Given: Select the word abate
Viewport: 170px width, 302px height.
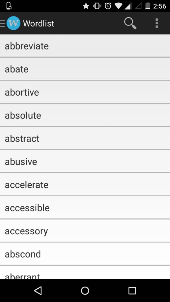Looking at the screenshot, I should click(17, 69).
